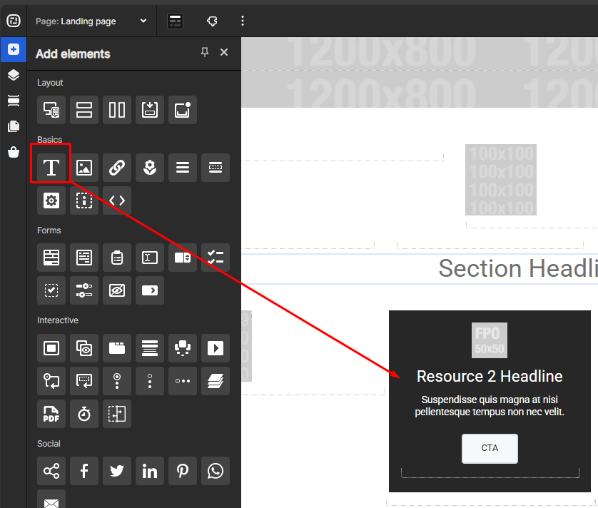Add a Link element

point(117,168)
